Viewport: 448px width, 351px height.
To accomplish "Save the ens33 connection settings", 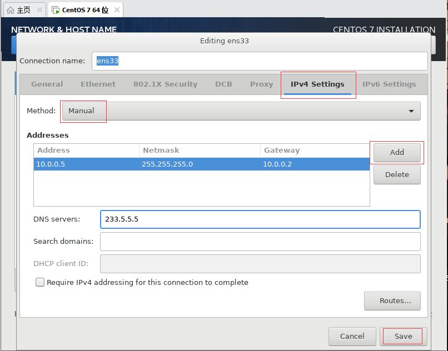I will [x=403, y=336].
